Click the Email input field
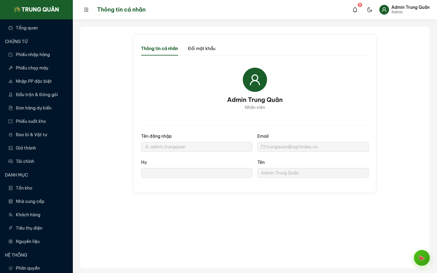Viewport: 437px width, 273px height. click(x=313, y=147)
